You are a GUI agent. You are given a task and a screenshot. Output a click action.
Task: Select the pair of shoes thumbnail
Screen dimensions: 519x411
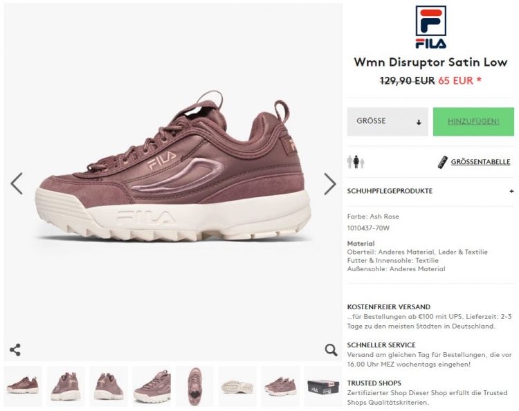point(280,386)
